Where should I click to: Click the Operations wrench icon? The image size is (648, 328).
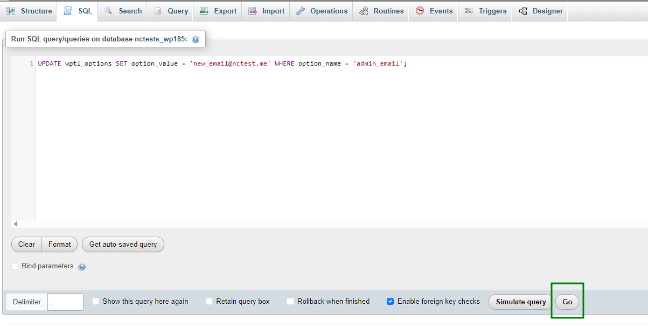pos(301,11)
